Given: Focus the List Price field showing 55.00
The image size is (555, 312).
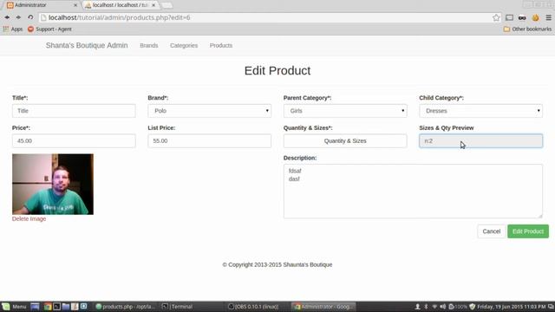Looking at the screenshot, I should (x=210, y=140).
